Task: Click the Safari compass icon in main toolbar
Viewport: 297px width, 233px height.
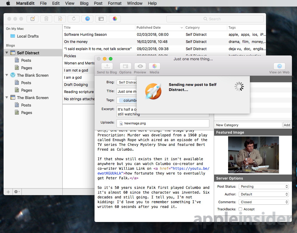Action: tap(87, 19)
